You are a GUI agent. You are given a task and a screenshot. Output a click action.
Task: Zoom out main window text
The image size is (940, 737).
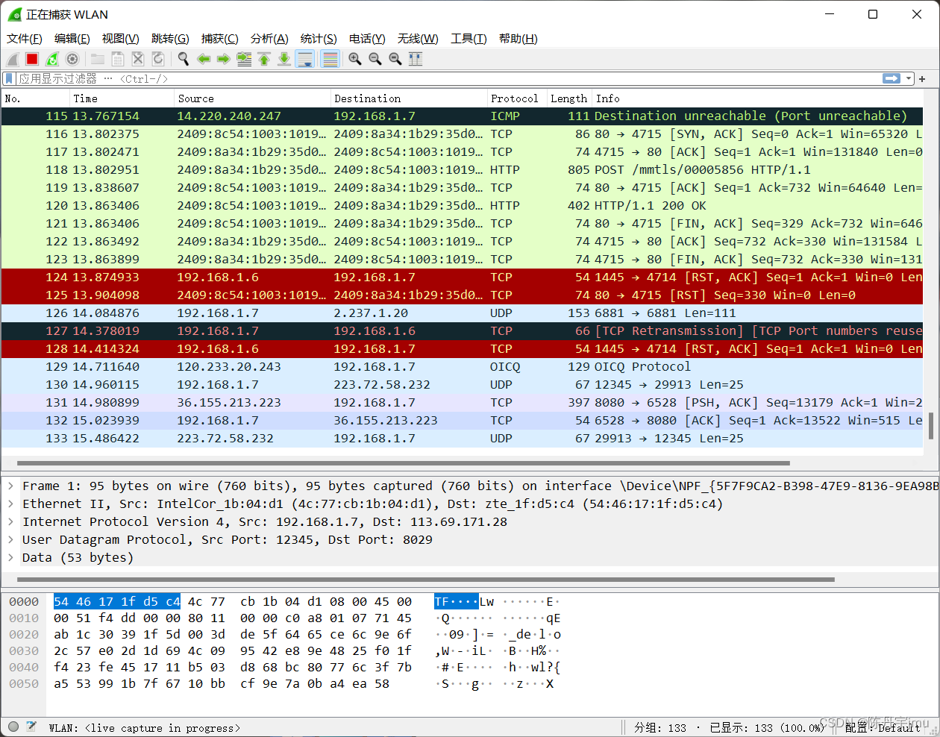coord(375,59)
